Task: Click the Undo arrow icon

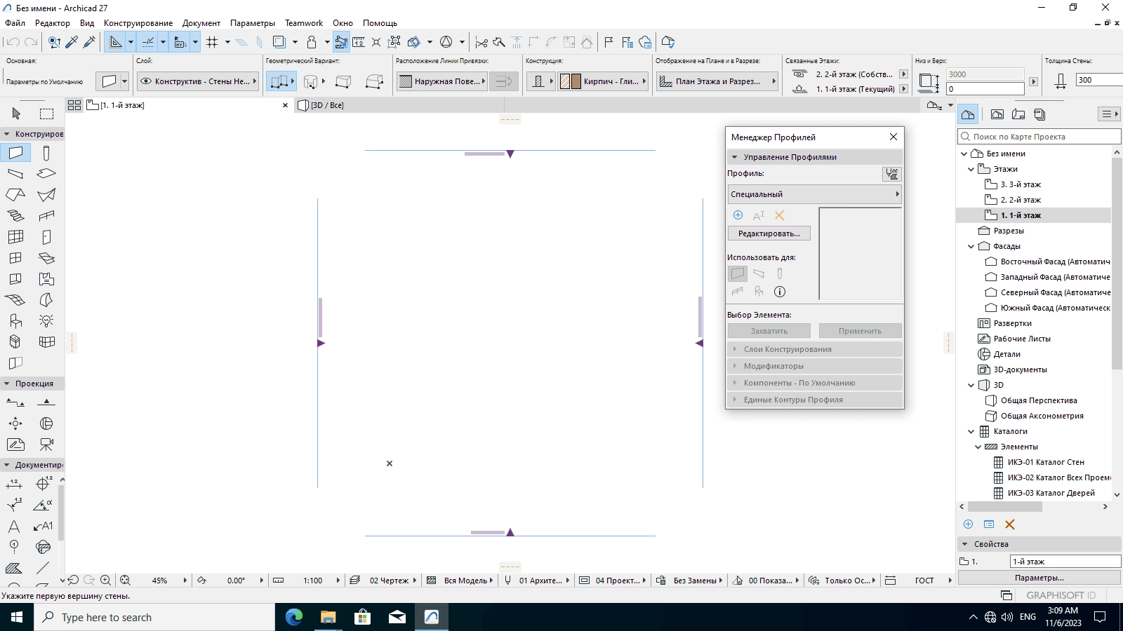Action: pyautogui.click(x=13, y=42)
